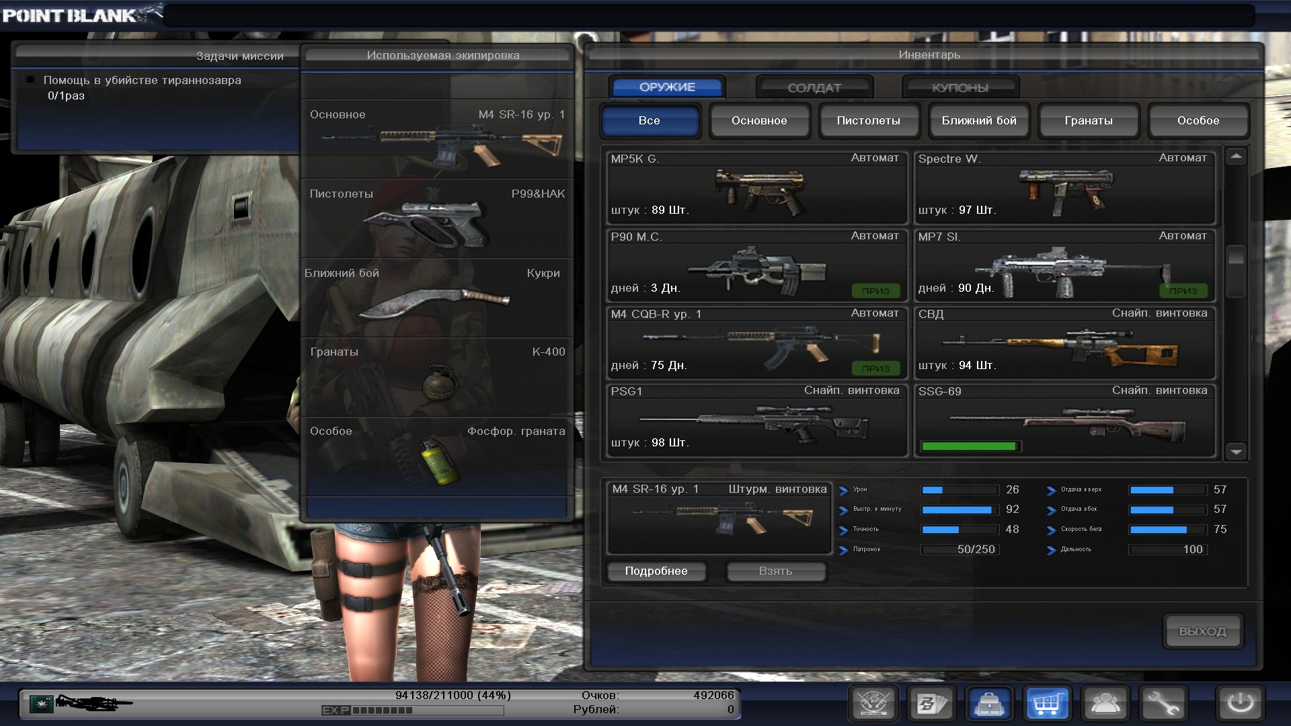Click the Выстр. в минуту stat arrow

pyautogui.click(x=844, y=510)
